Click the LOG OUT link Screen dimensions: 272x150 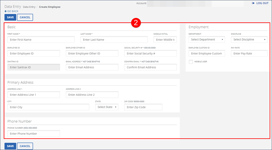click(x=262, y=3)
